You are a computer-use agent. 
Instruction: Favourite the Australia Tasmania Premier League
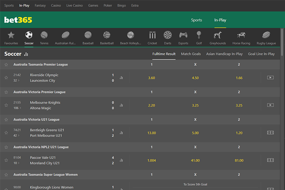[6, 65]
